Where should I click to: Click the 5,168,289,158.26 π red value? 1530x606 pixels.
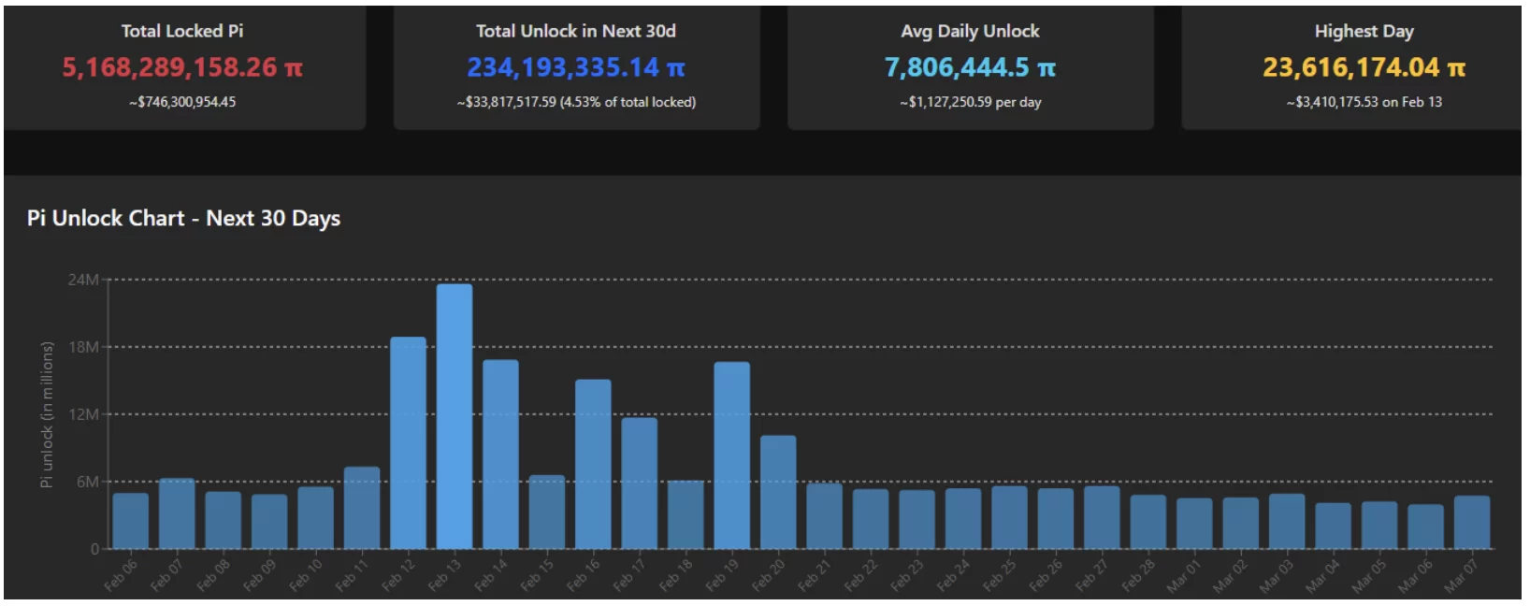coord(182,67)
